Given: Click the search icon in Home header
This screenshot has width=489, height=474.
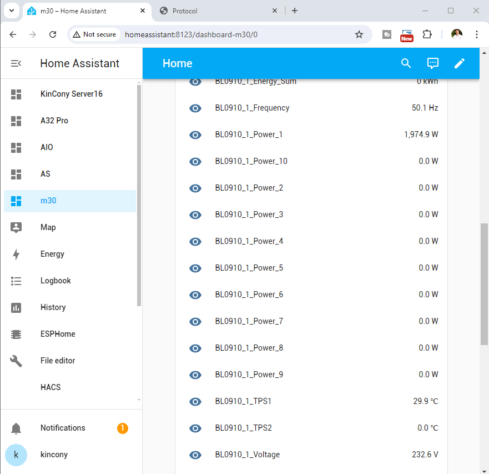Looking at the screenshot, I should click(x=406, y=63).
